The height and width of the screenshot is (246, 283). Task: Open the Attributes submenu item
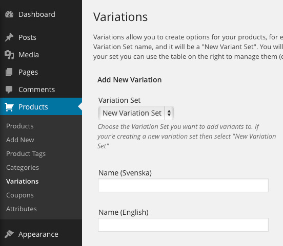coord(22,209)
